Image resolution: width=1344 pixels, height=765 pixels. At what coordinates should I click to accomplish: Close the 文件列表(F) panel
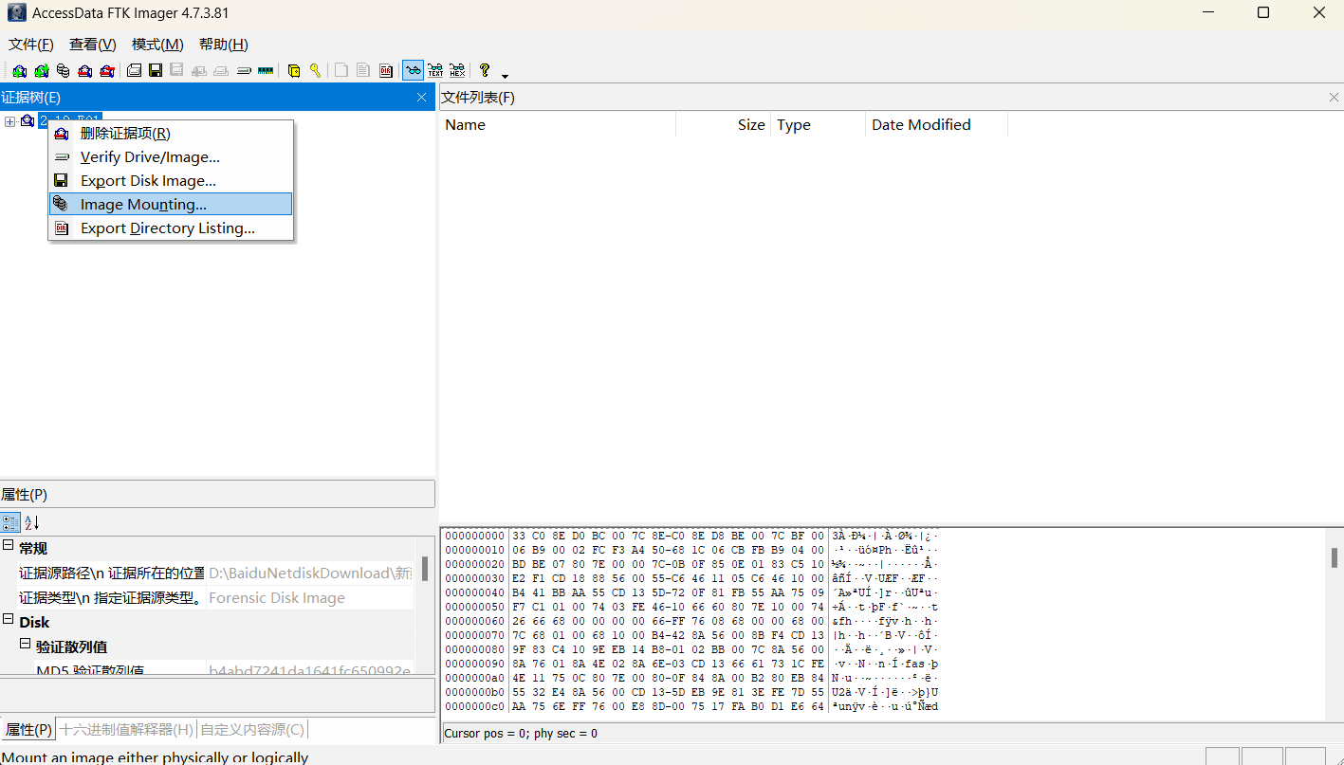point(1334,98)
